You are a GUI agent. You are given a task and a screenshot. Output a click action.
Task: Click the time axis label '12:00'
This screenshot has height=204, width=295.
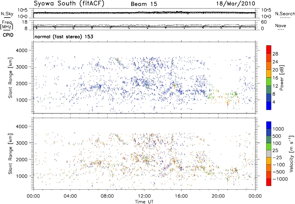point(144,196)
